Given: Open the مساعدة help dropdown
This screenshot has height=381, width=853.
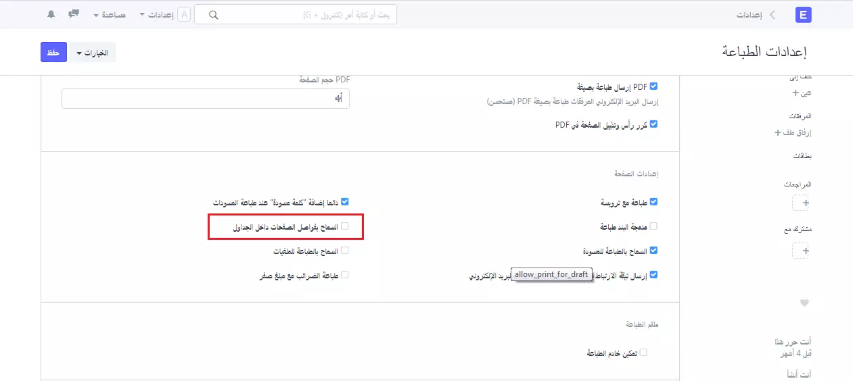Looking at the screenshot, I should [x=110, y=14].
